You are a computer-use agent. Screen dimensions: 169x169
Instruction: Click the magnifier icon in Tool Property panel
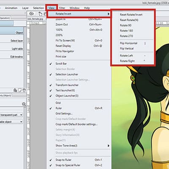[x=24, y=104]
